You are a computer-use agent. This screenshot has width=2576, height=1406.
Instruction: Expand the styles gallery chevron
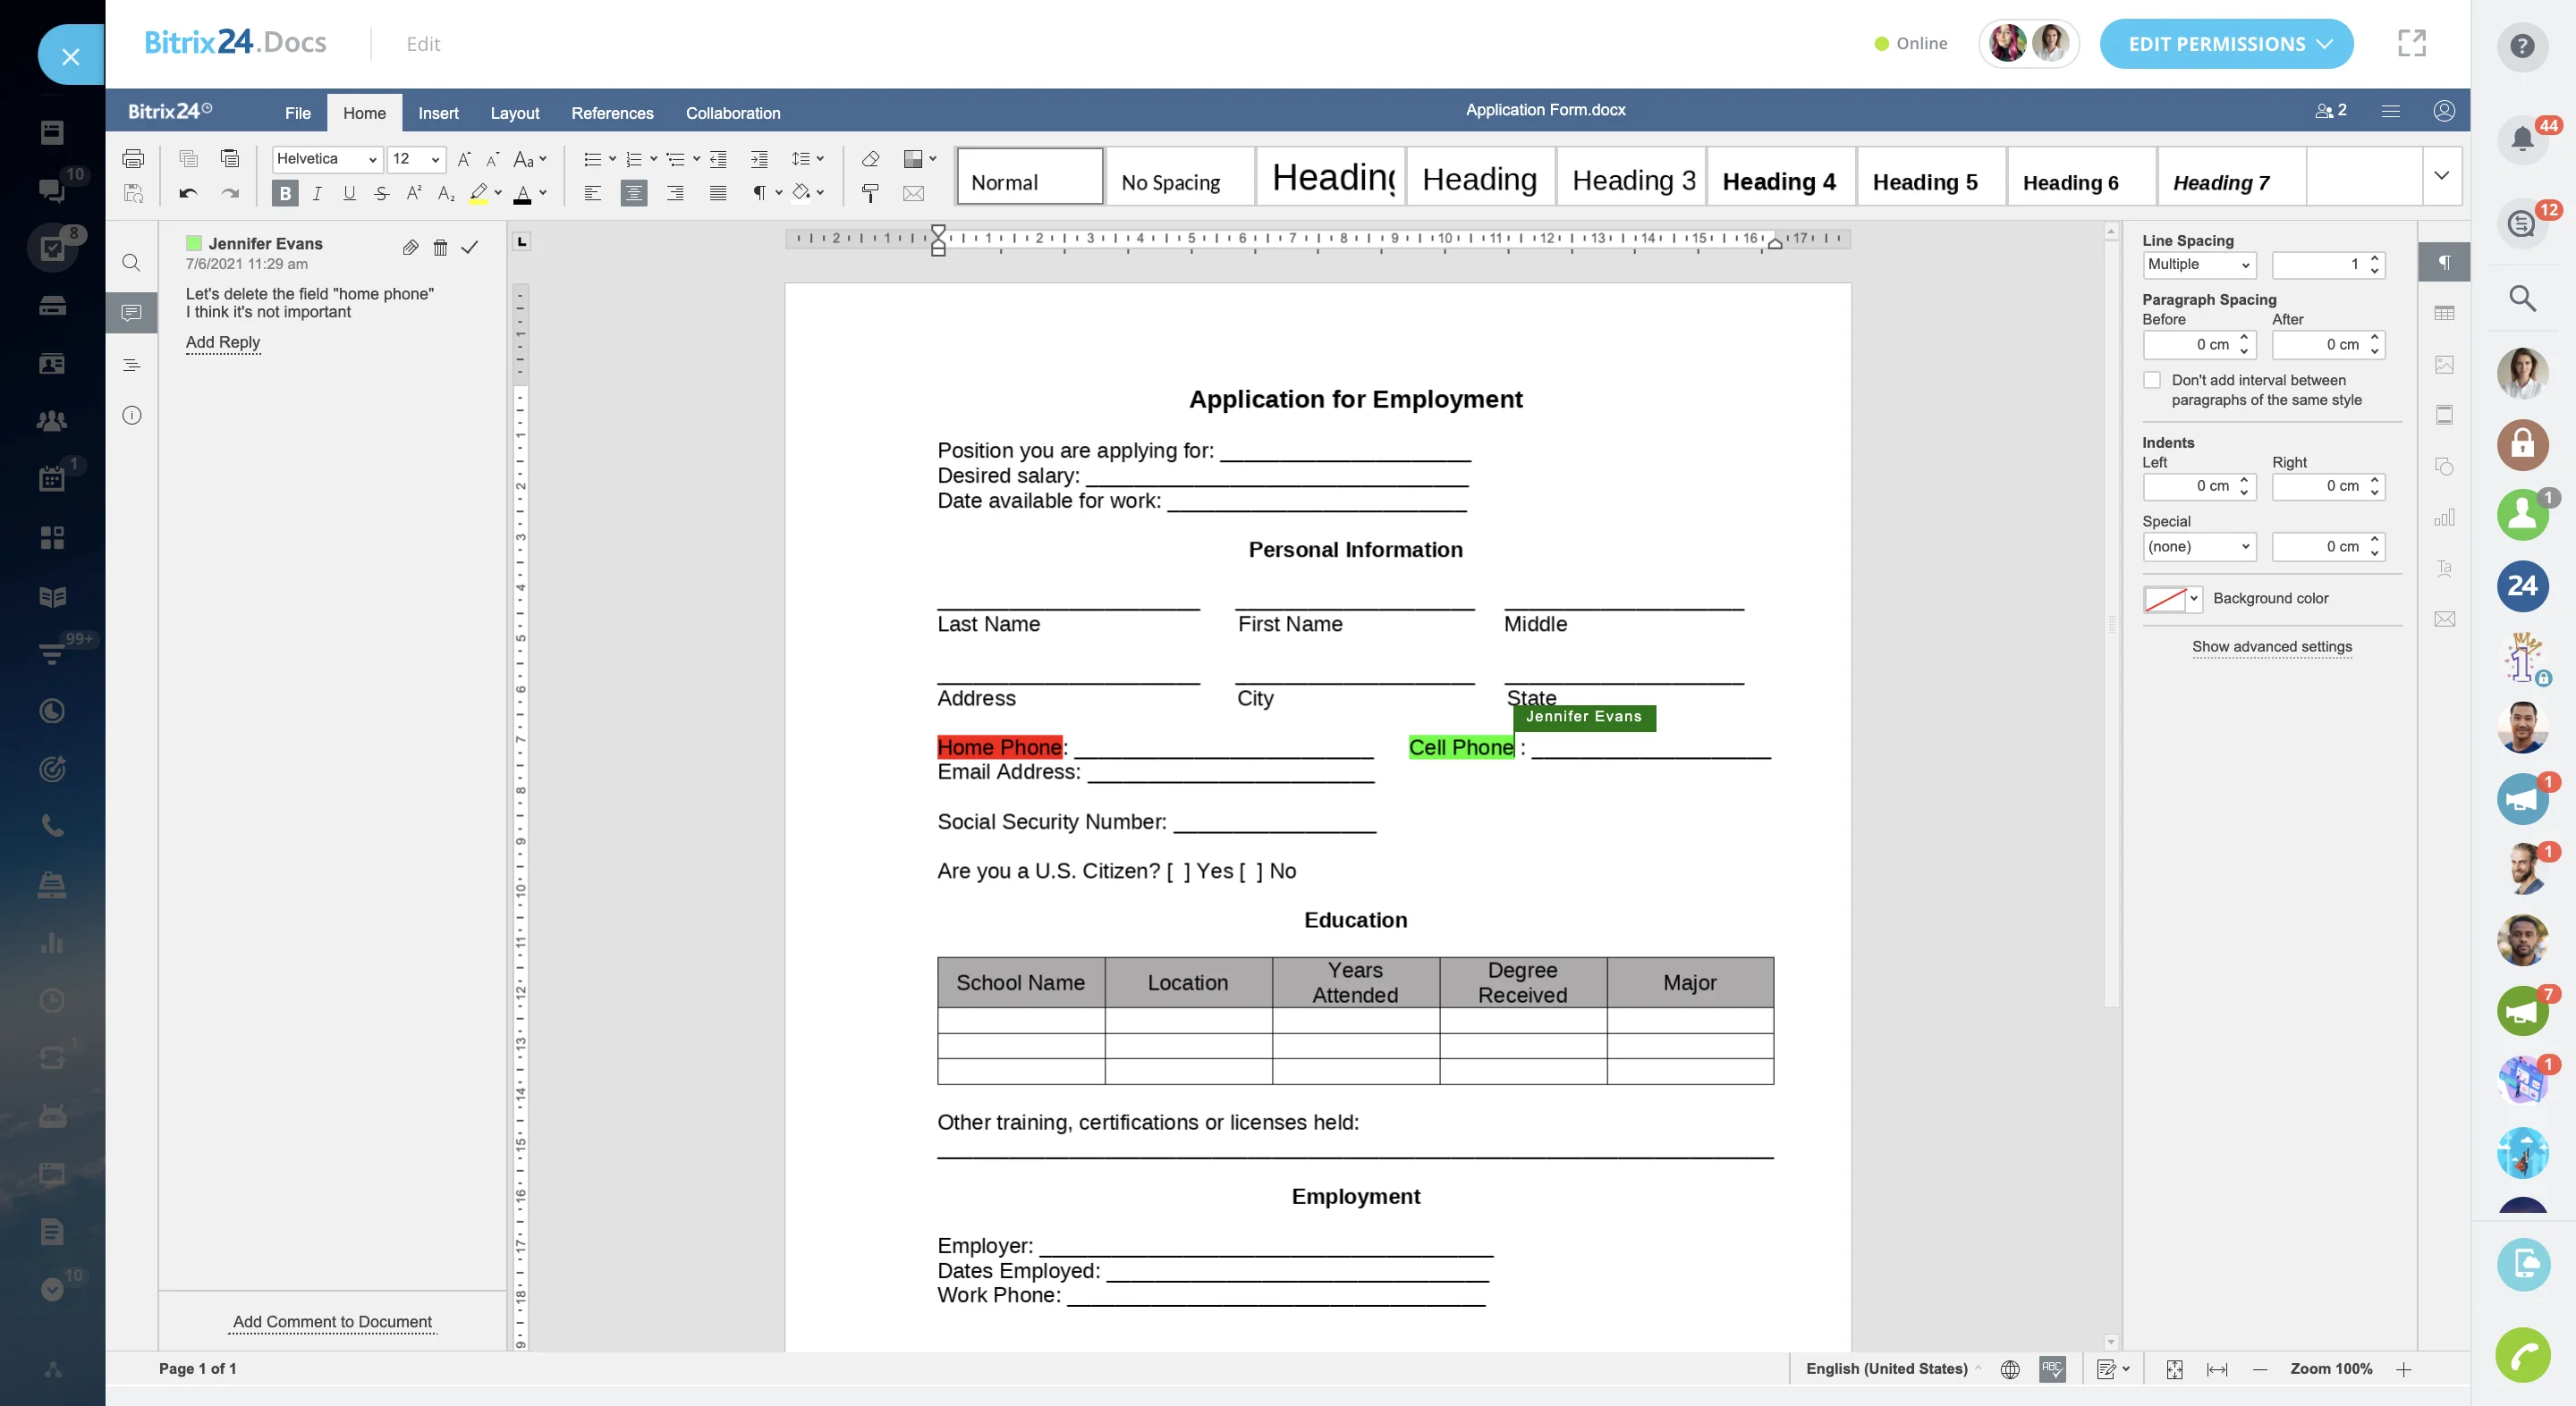pos(2441,176)
